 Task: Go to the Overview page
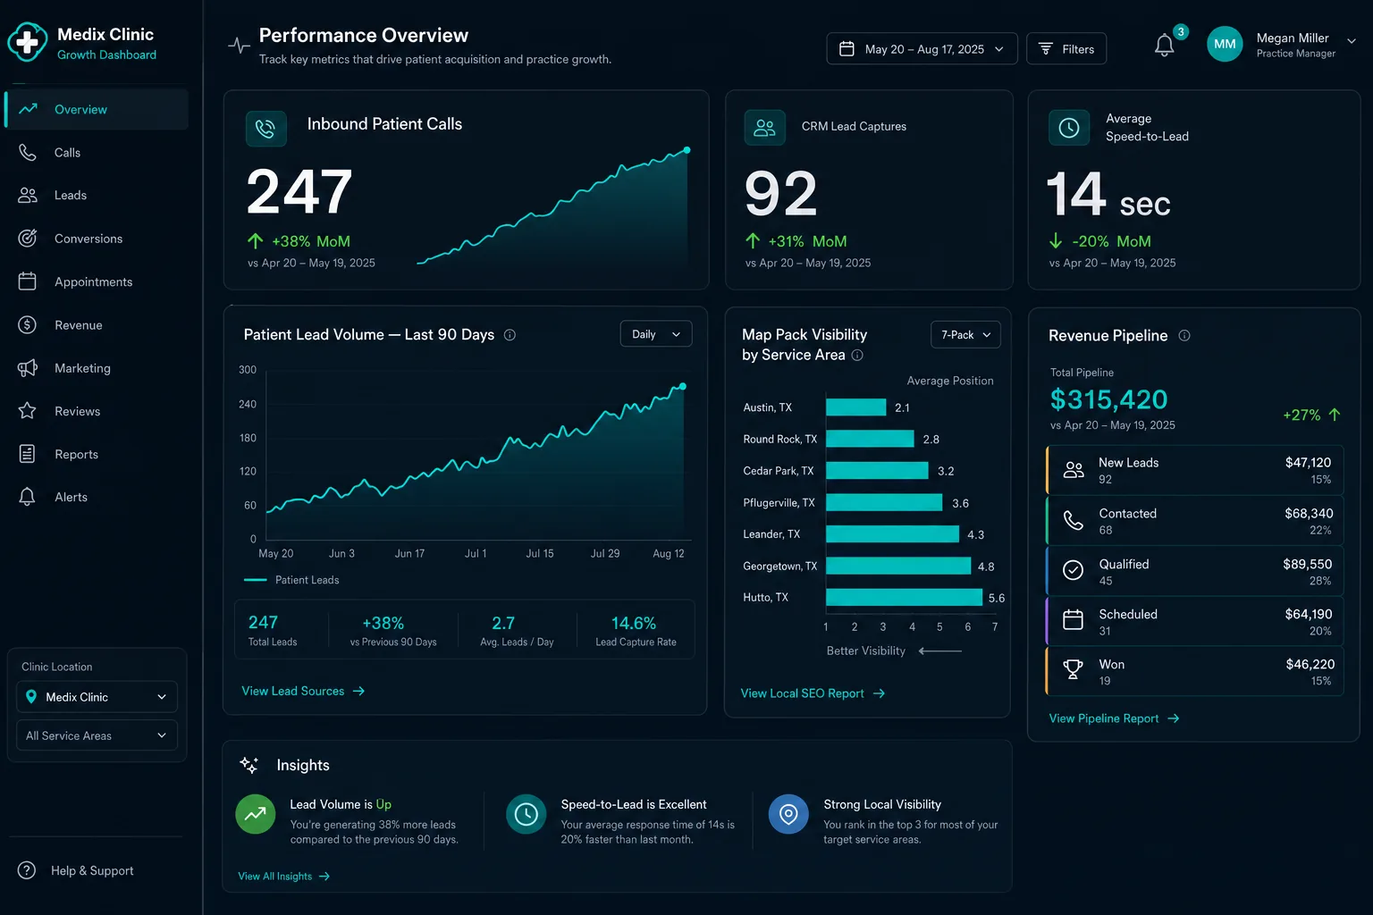coord(97,109)
